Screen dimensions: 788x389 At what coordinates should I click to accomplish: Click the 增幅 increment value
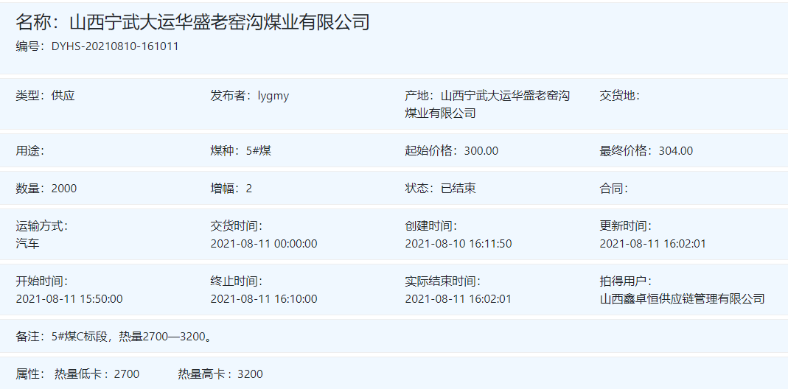click(x=249, y=189)
